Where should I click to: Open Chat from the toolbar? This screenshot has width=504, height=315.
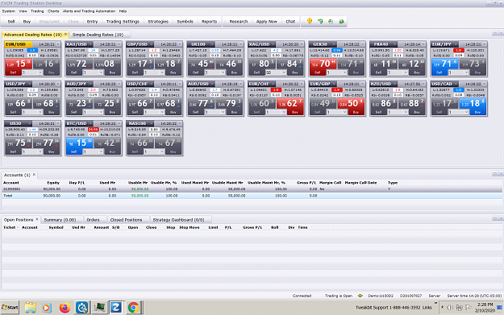(290, 22)
